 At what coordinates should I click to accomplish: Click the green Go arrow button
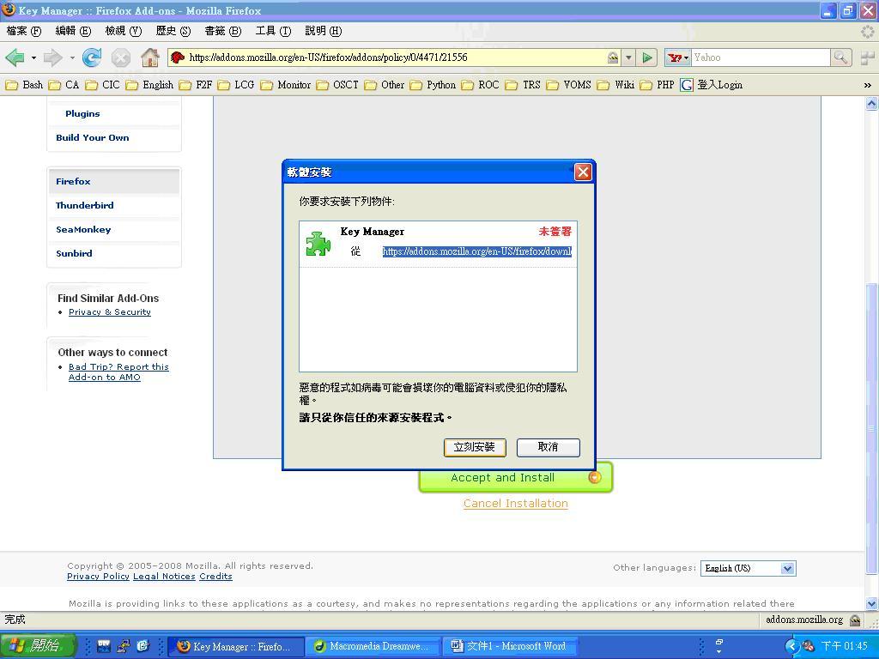point(647,57)
